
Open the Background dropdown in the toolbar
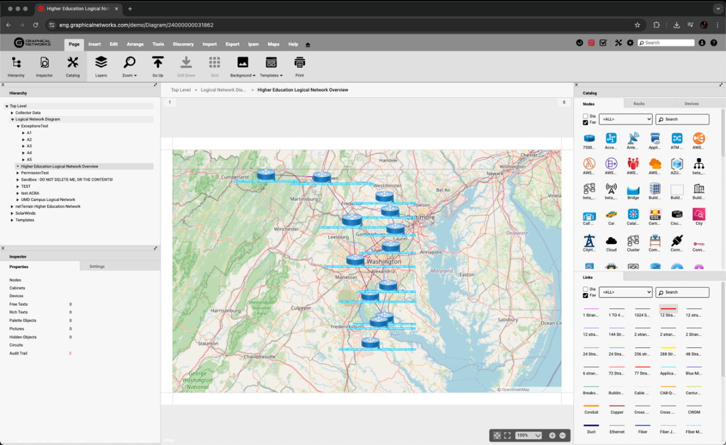click(x=242, y=66)
